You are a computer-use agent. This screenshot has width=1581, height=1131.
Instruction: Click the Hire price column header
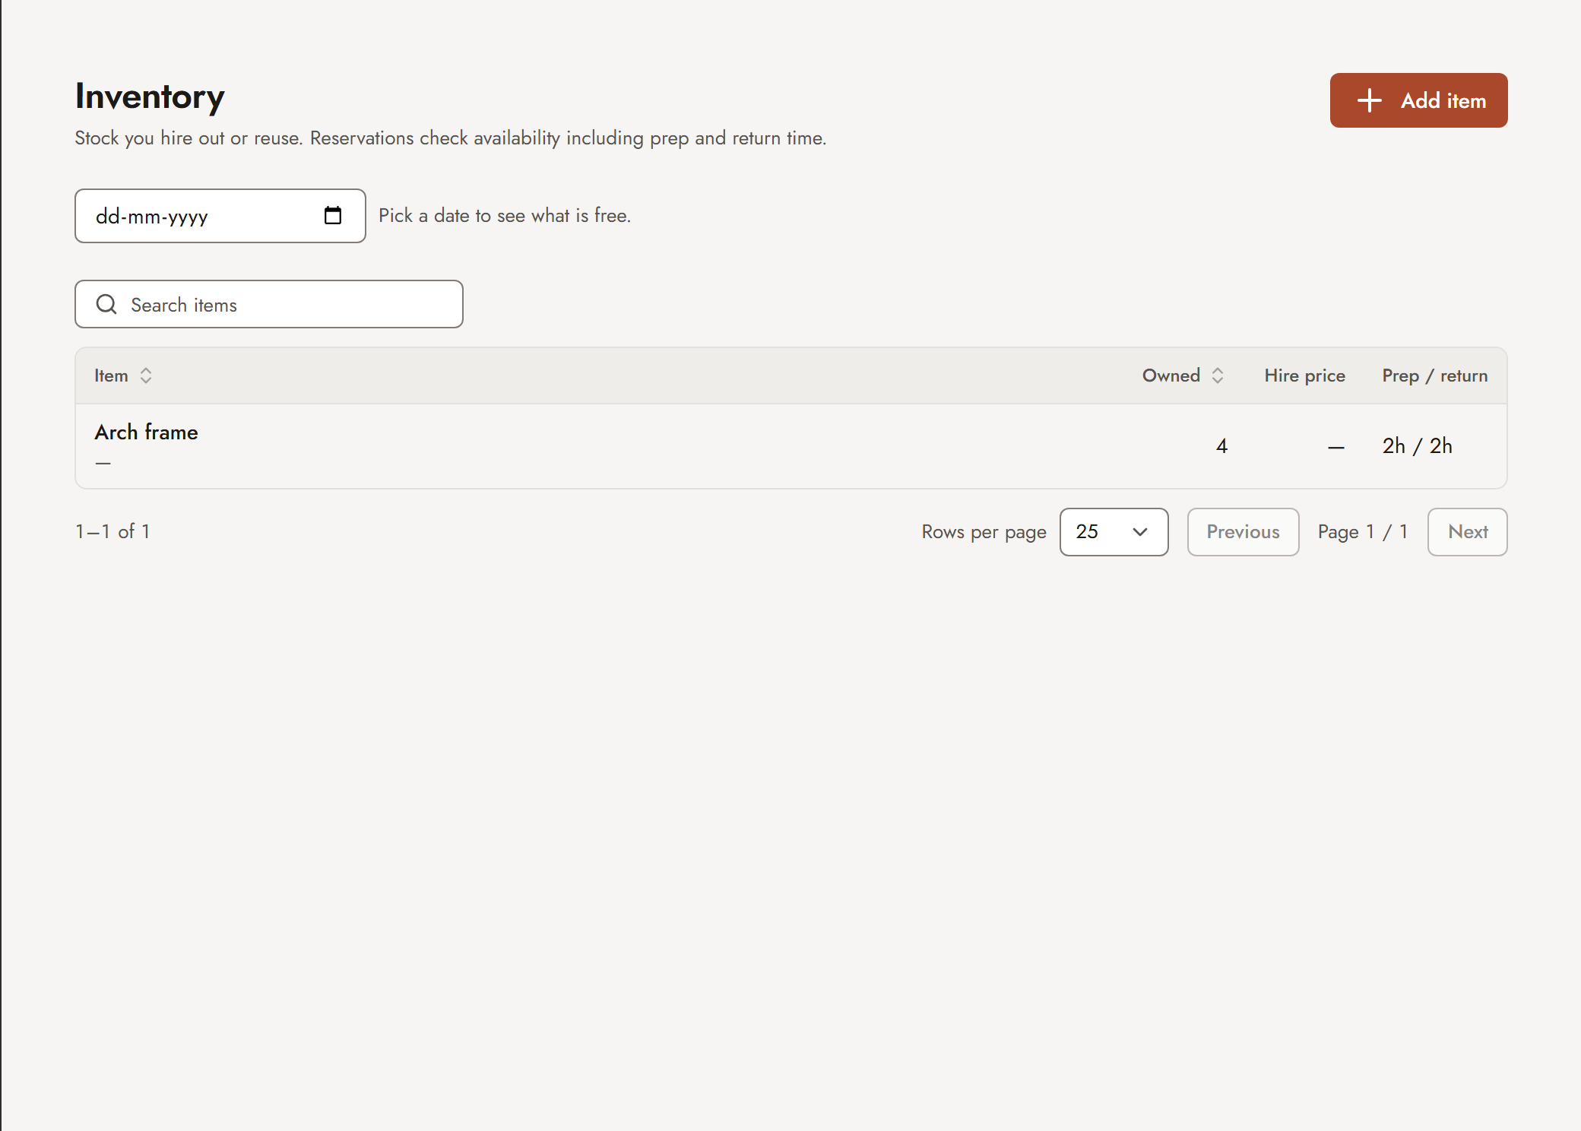[1305, 375]
